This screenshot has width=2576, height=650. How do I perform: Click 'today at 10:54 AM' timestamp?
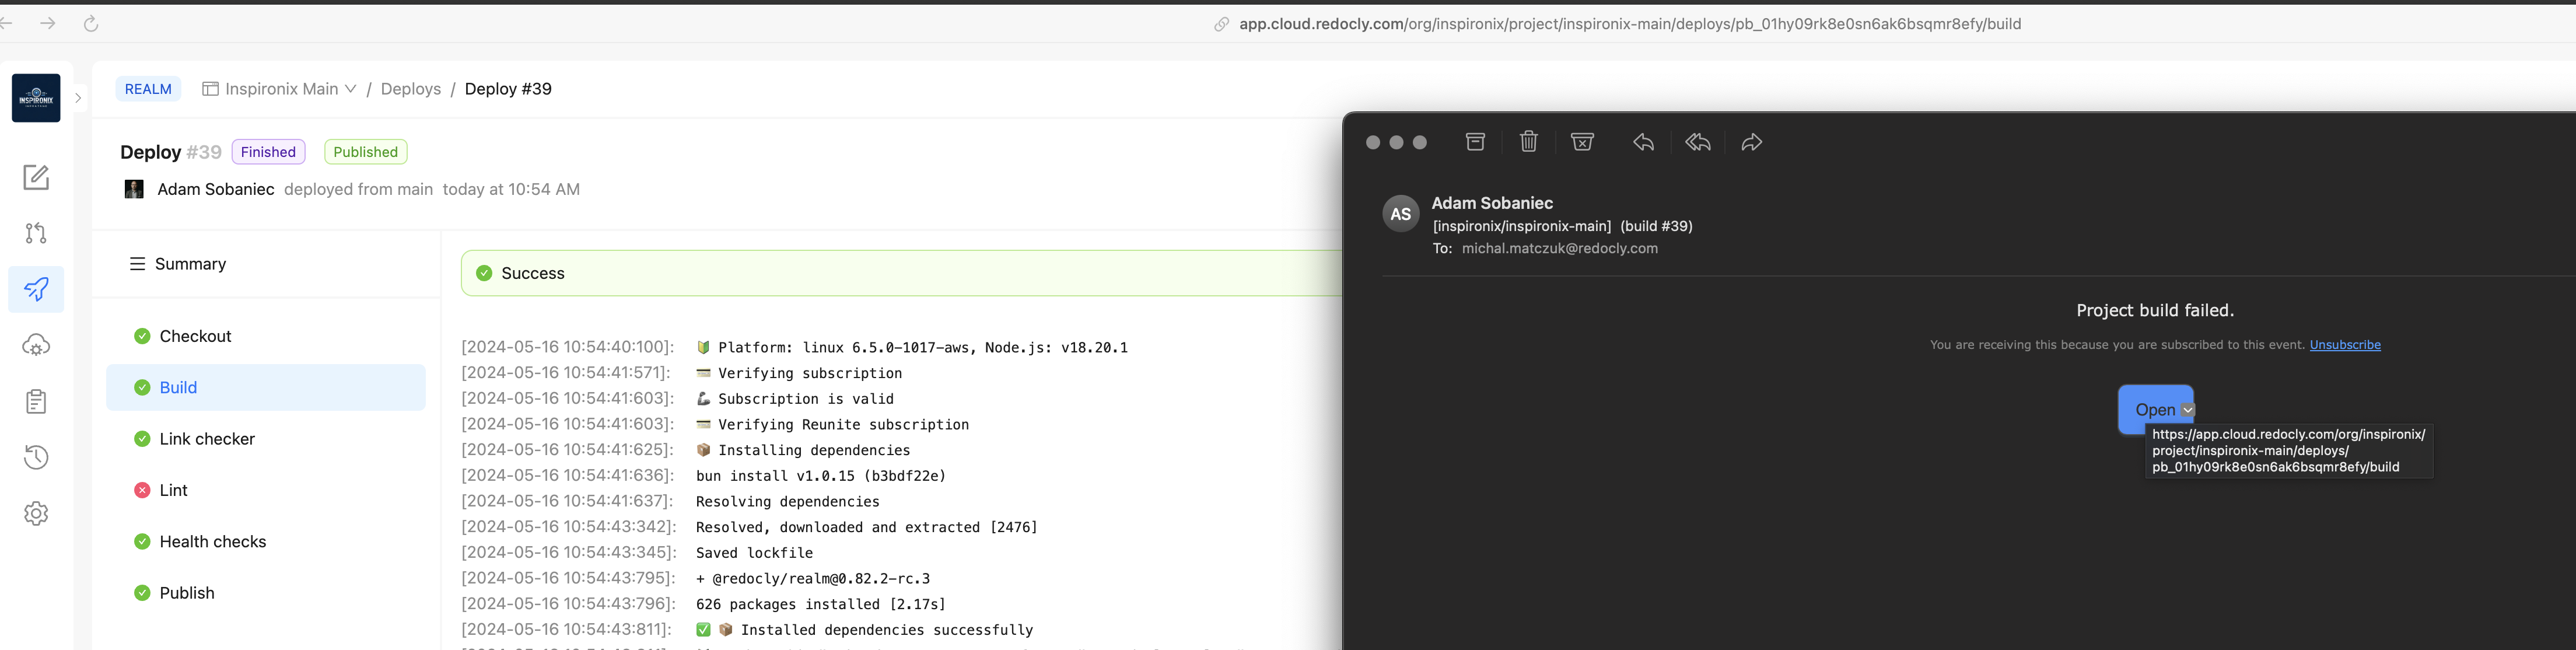tap(511, 189)
